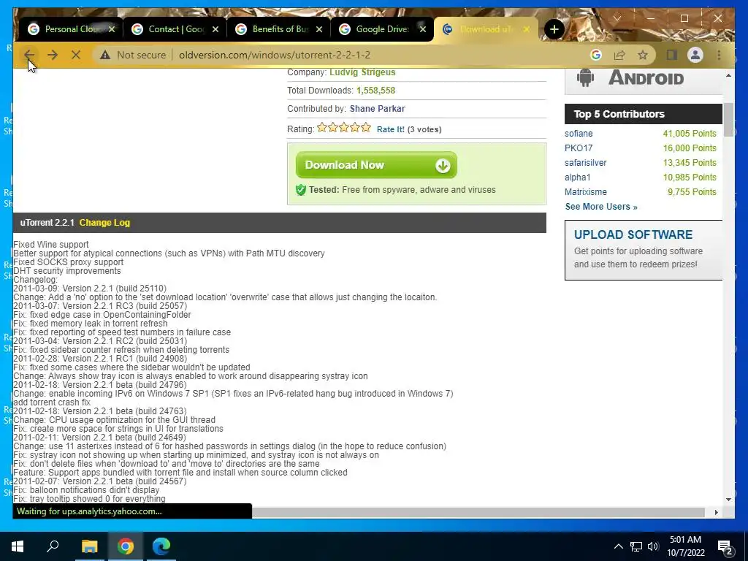Open contributor PKO17 profile

[x=579, y=148]
